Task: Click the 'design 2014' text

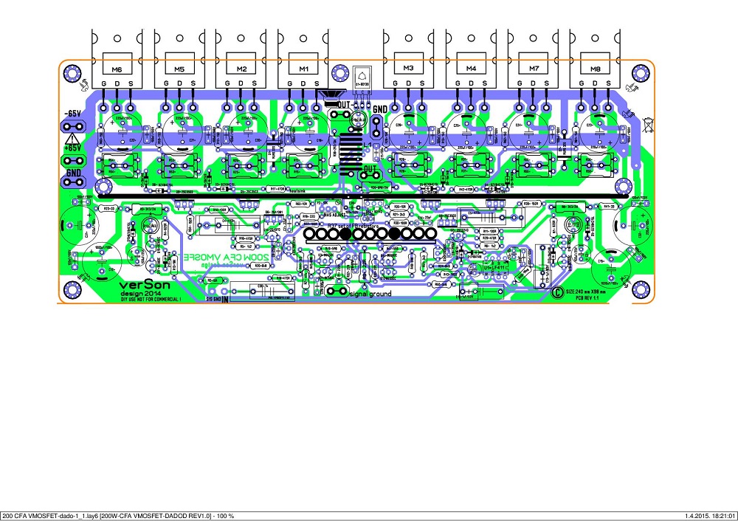Action: [140, 294]
